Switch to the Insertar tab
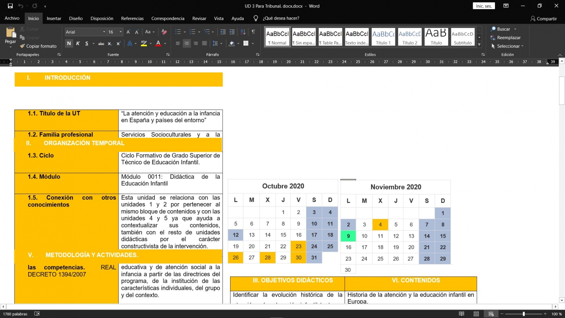Image resolution: width=565 pixels, height=318 pixels. click(x=54, y=18)
